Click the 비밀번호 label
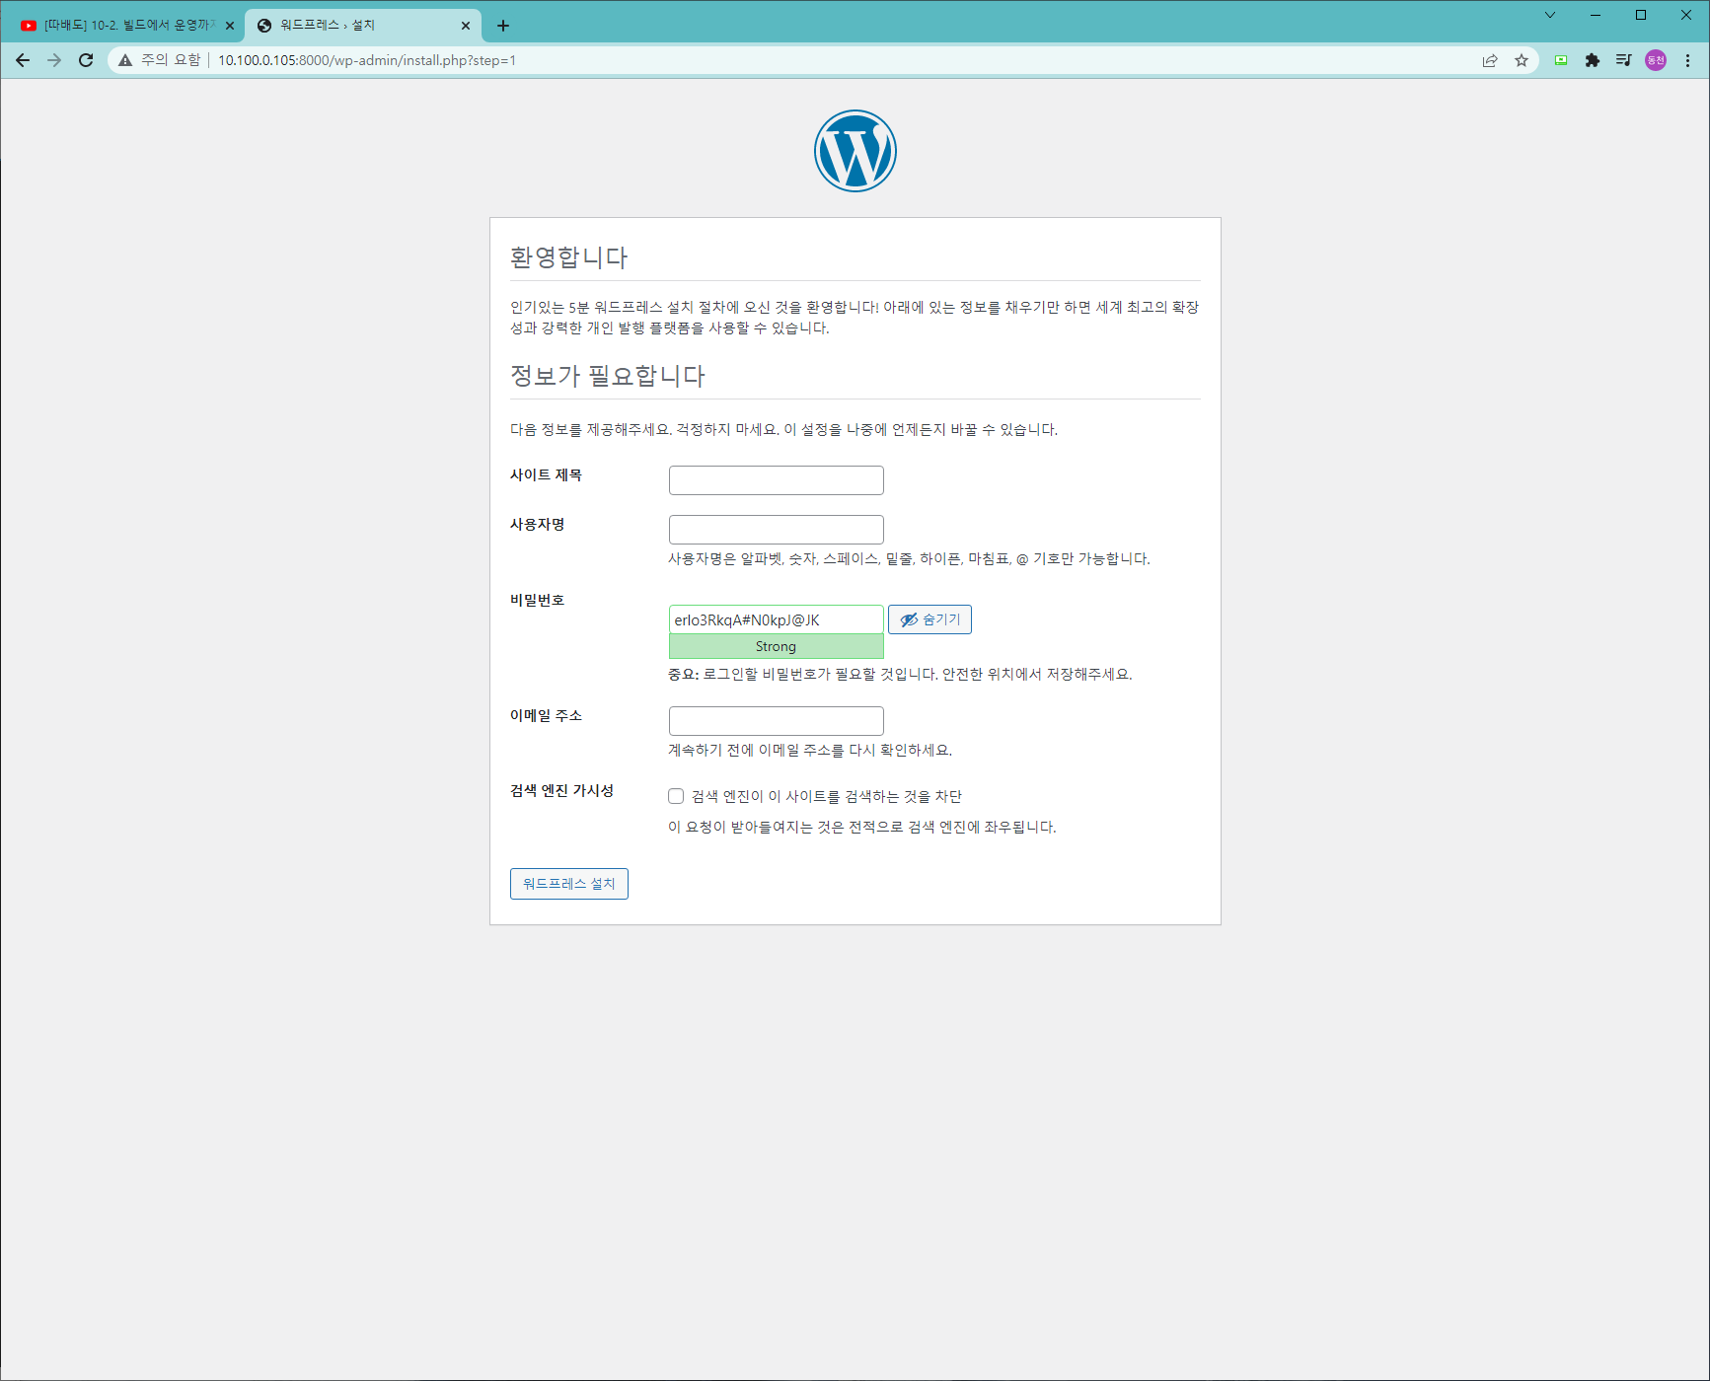1710x1381 pixels. pos(537,600)
